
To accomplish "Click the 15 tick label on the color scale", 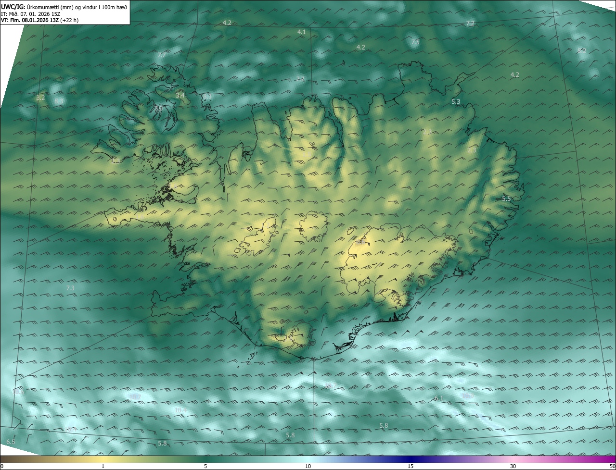I will click(x=411, y=467).
